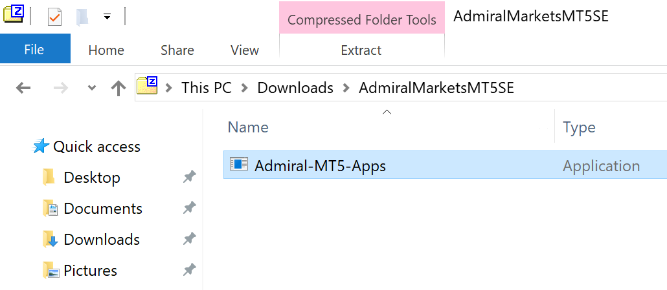This screenshot has width=667, height=290.
Task: Go back with the Back arrow
Action: [23, 88]
